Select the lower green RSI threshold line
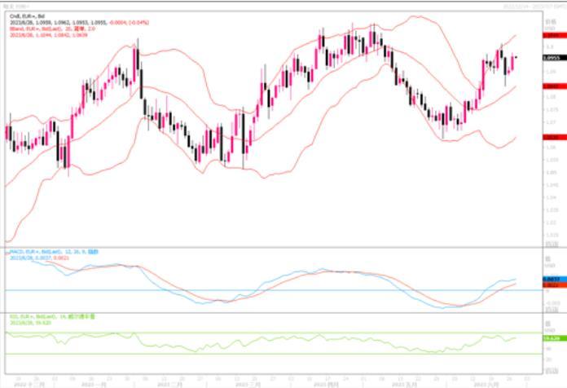Image resolution: width=567 pixels, height=388 pixels. (x=244, y=354)
